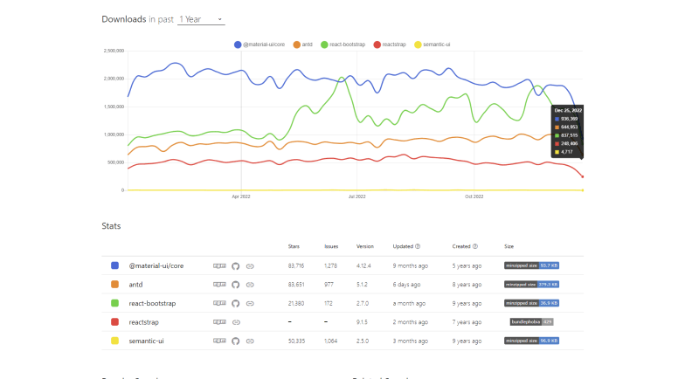Click the Issues column header
Viewport: 699px width, 379px height.
pyautogui.click(x=331, y=246)
